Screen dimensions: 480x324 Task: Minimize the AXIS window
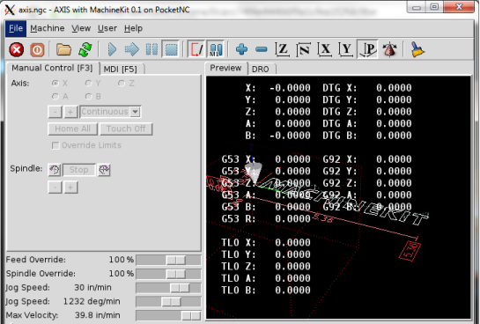coord(417,7)
